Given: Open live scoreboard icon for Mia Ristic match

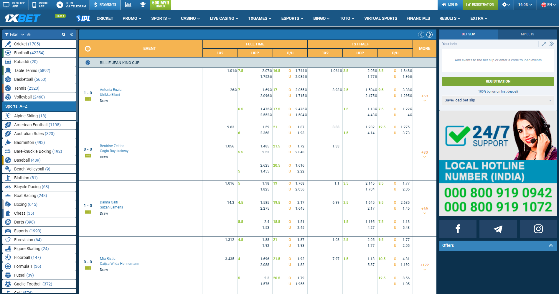Looking at the screenshot, I should tap(88, 268).
